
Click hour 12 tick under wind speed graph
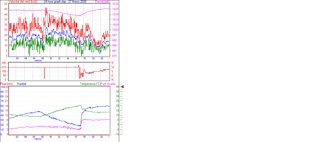pos(59,58)
